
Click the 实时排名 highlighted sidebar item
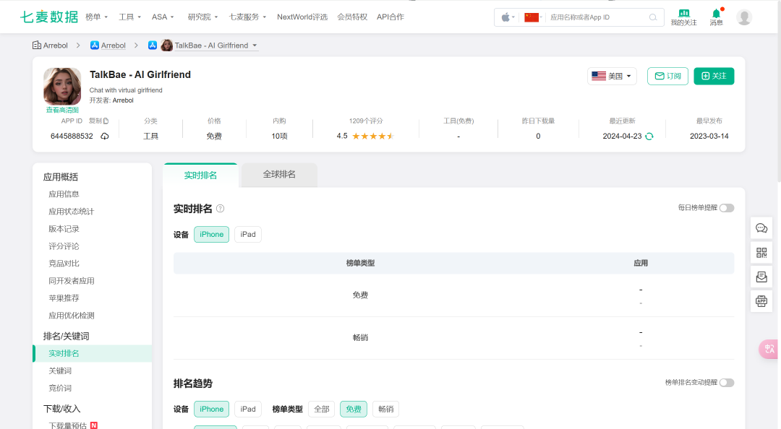coord(93,353)
